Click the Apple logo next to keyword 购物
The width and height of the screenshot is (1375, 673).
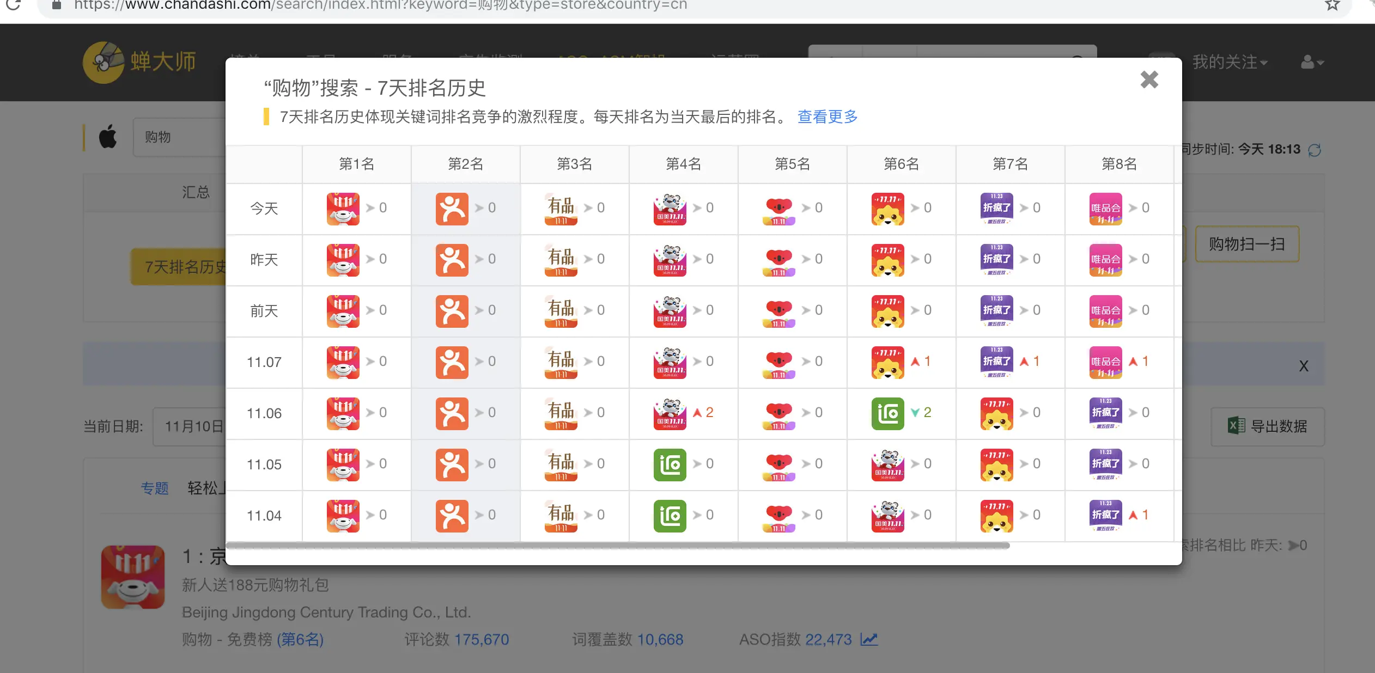tap(107, 137)
